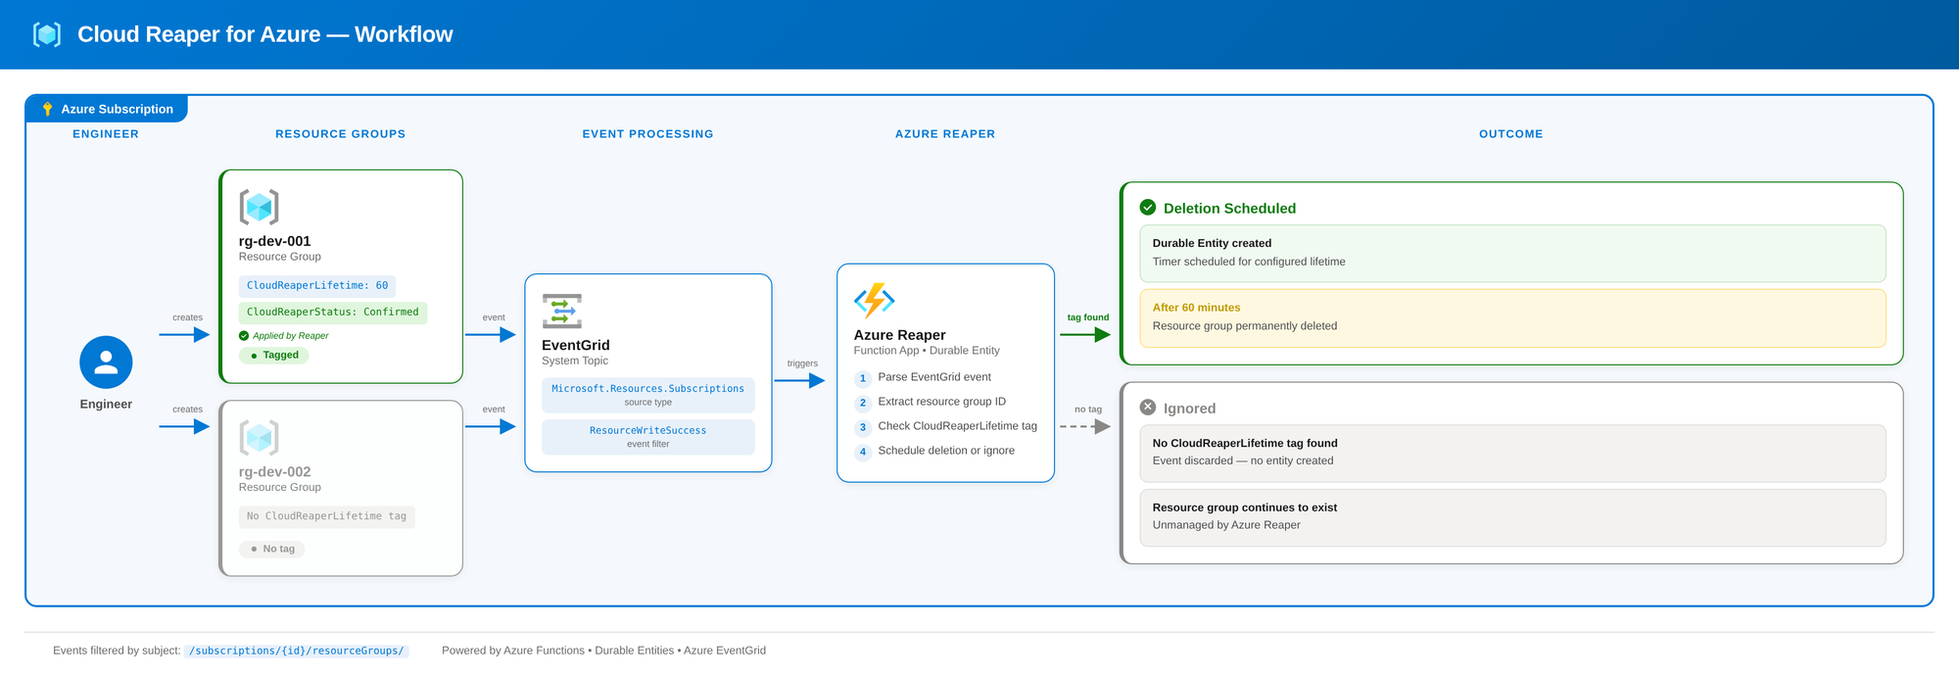Click Resource group continues to exist panel
Screen dimensions: 1959x677
point(1512,517)
